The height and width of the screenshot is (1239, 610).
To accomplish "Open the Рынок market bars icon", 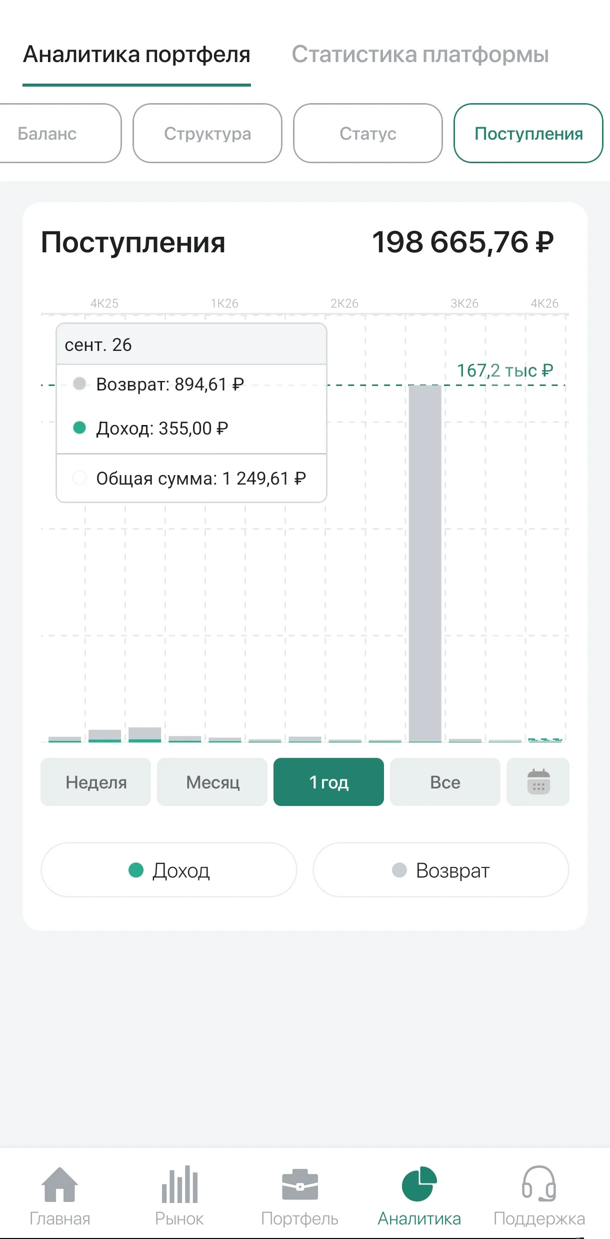I will [x=179, y=1184].
